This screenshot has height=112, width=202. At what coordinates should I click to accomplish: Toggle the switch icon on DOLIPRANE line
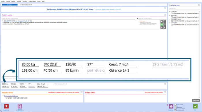(x=162, y=22)
